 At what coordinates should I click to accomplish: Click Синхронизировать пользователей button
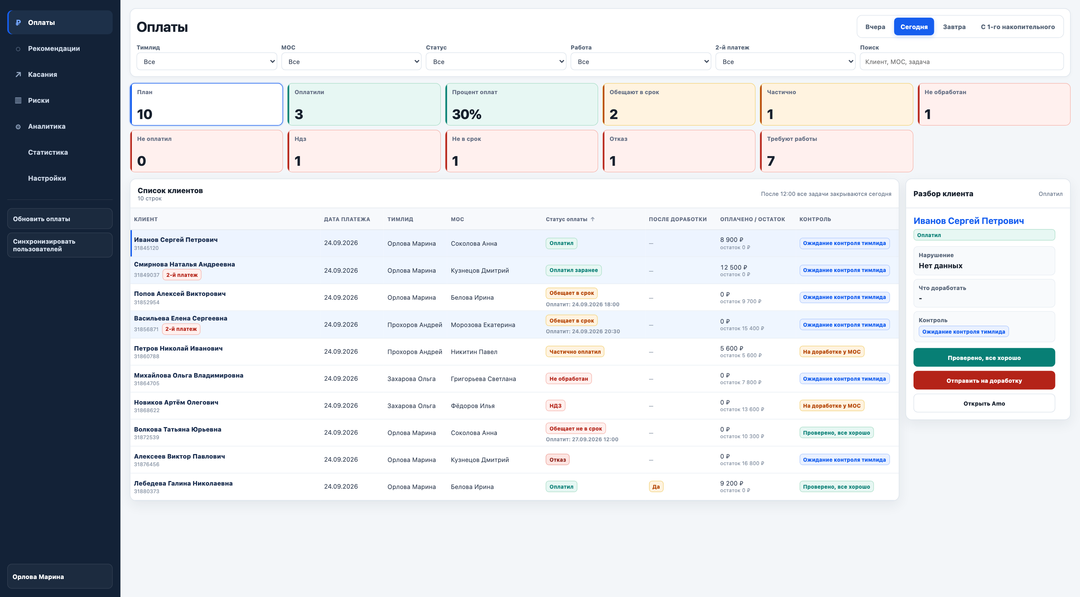tap(60, 245)
